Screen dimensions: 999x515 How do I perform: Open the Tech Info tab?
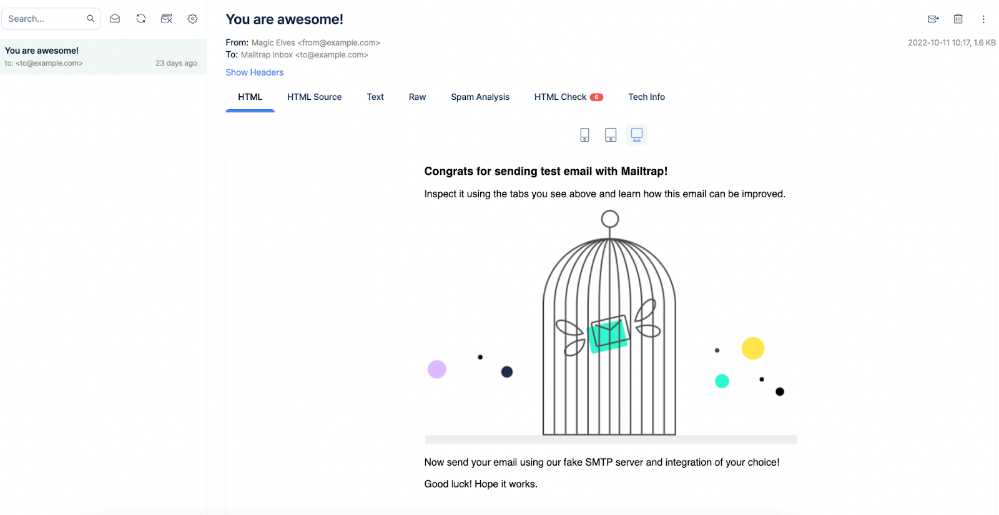[646, 97]
